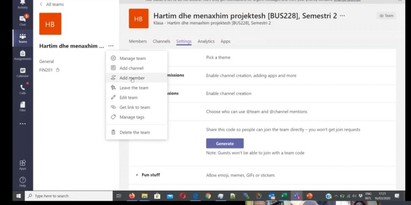Click the large HB avatar in the team header
Image resolution: width=411 pixels, height=205 pixels.
[x=139, y=18]
